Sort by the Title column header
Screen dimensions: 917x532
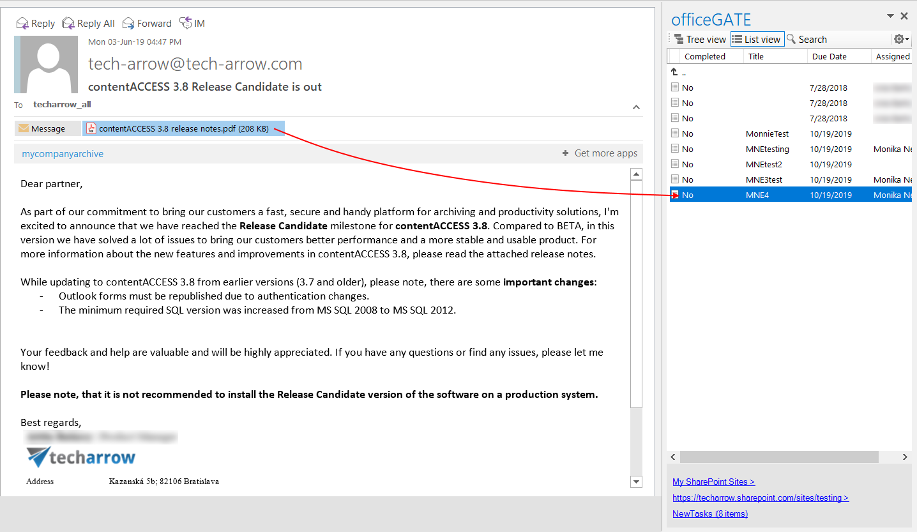pyautogui.click(x=776, y=57)
